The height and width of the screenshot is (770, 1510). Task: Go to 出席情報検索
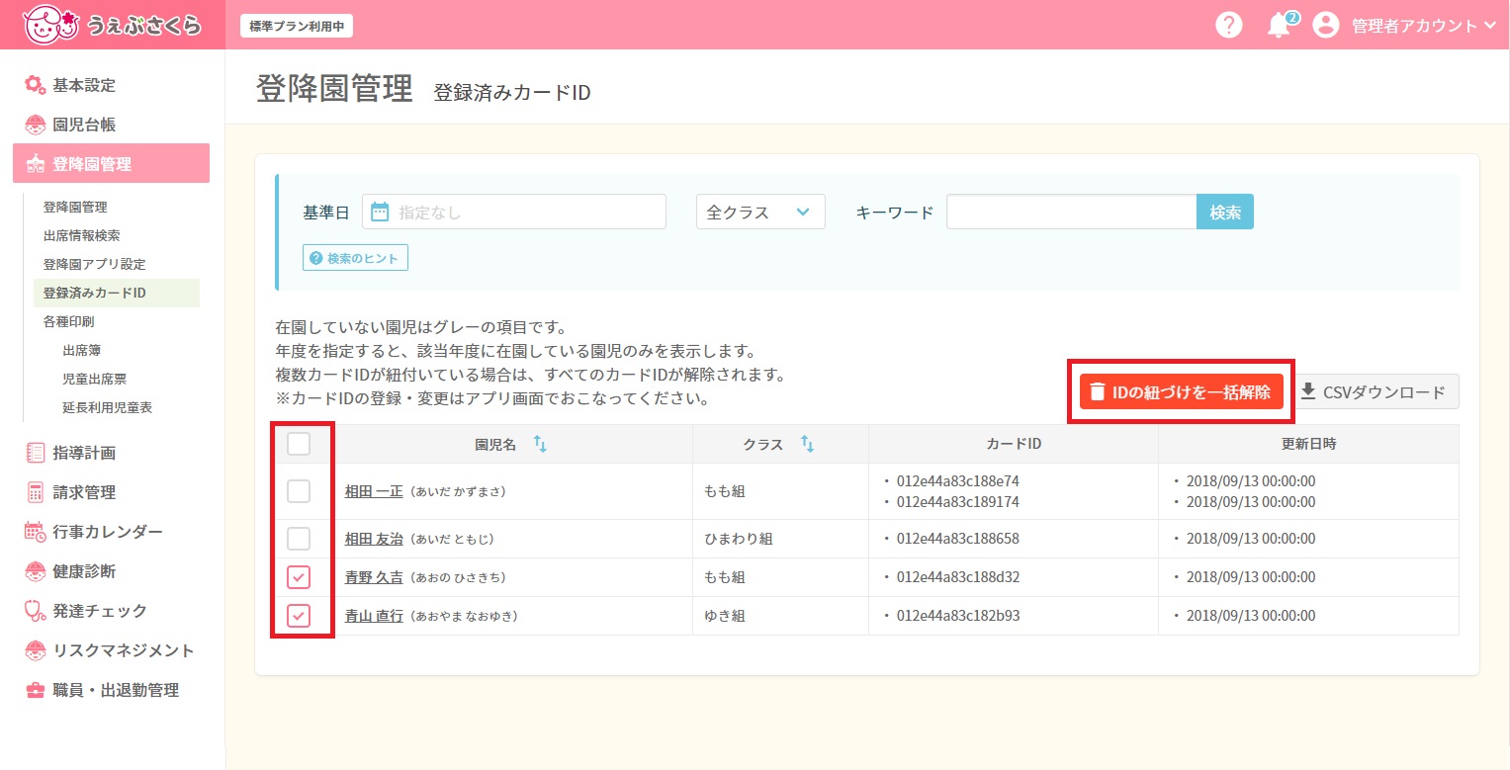(x=82, y=236)
